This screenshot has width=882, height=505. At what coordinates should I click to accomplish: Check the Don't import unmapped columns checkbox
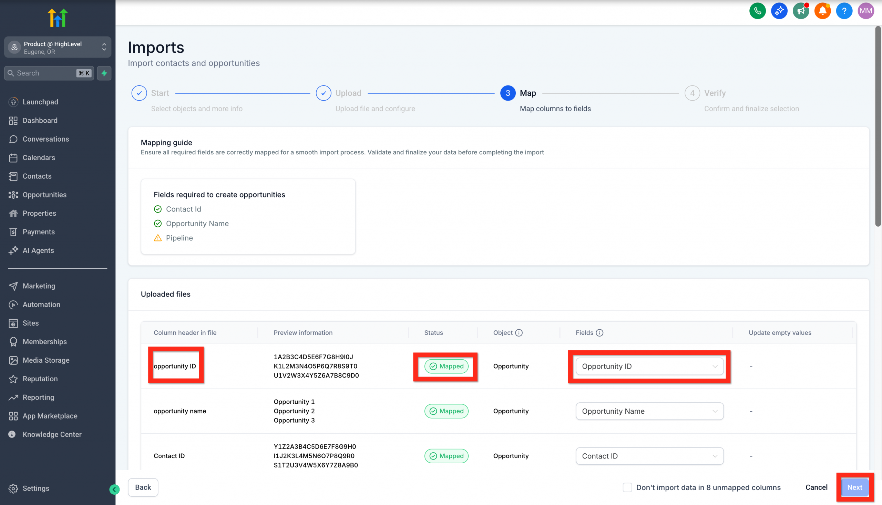tap(627, 487)
